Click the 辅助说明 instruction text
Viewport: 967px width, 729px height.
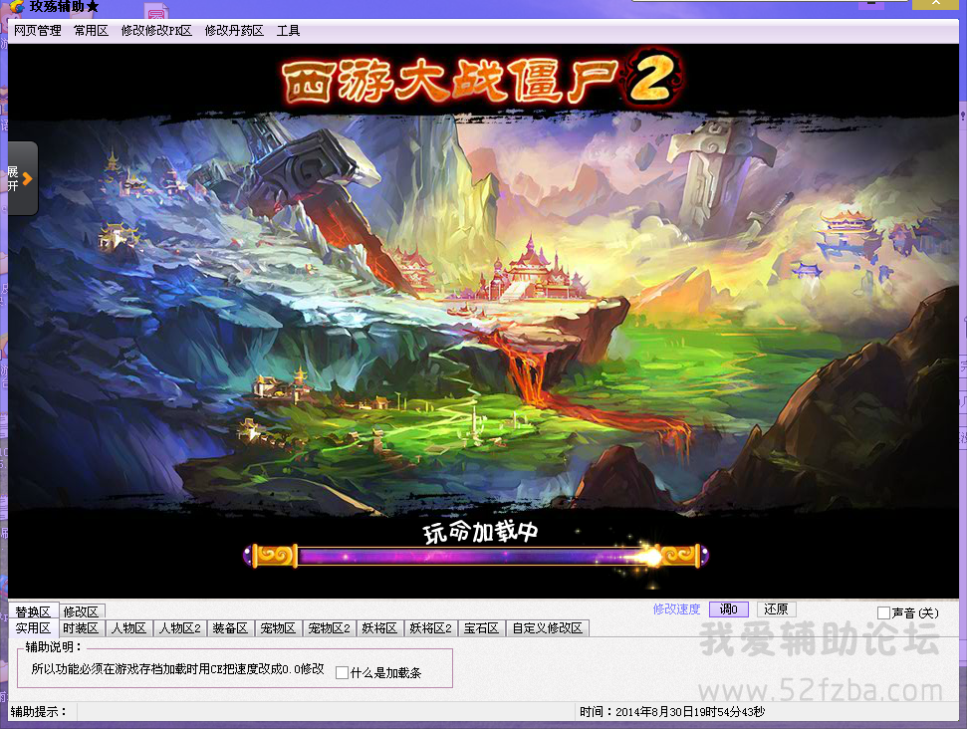coord(177,669)
